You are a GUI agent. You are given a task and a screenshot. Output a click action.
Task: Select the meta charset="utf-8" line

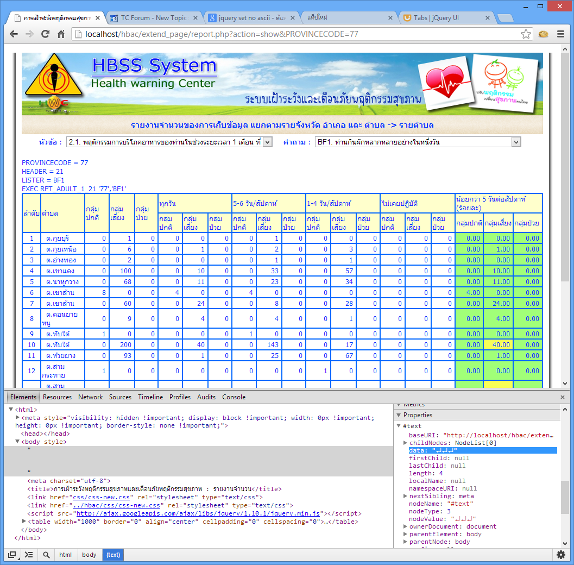tap(68, 481)
